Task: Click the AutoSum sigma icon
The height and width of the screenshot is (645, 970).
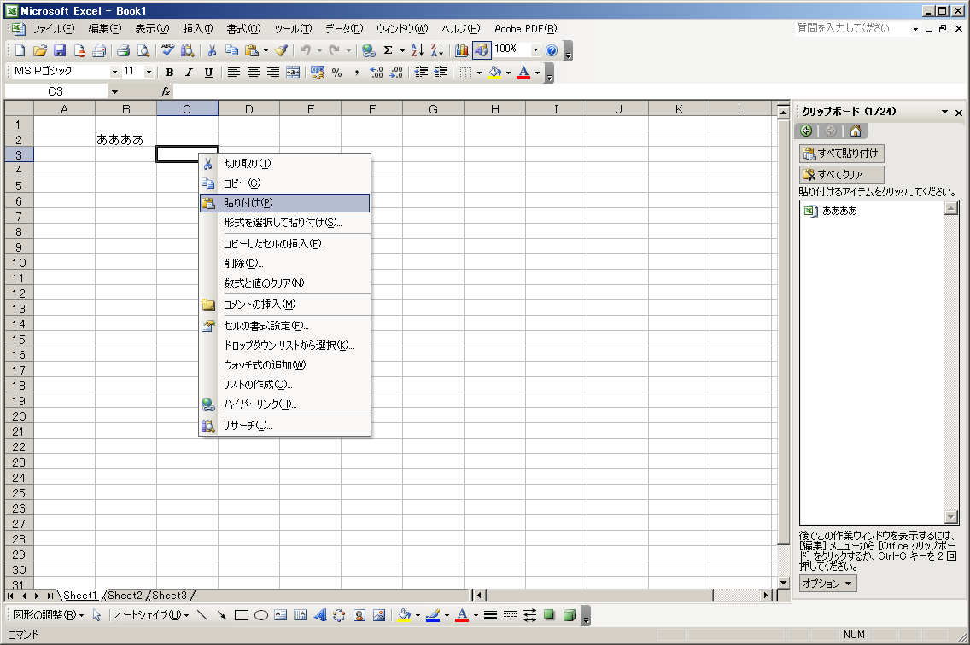Action: 389,50
